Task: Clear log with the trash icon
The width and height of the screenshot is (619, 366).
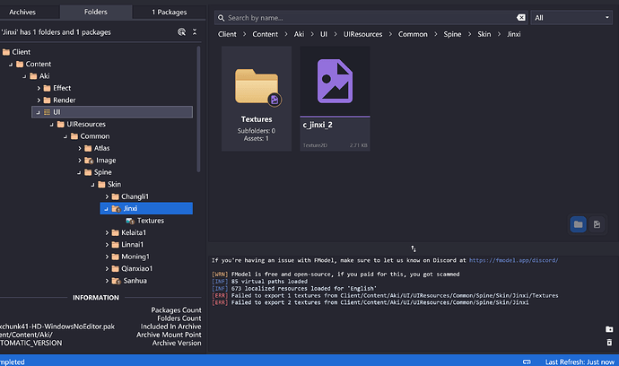Action: pos(609,343)
